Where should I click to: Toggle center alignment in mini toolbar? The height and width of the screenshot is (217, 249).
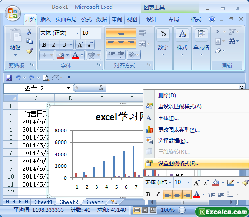(177, 194)
